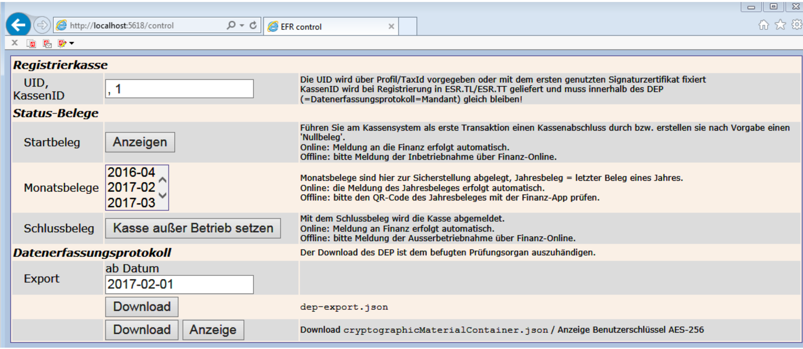Open the favorites star icon
This screenshot has height=349, width=803.
pos(780,25)
